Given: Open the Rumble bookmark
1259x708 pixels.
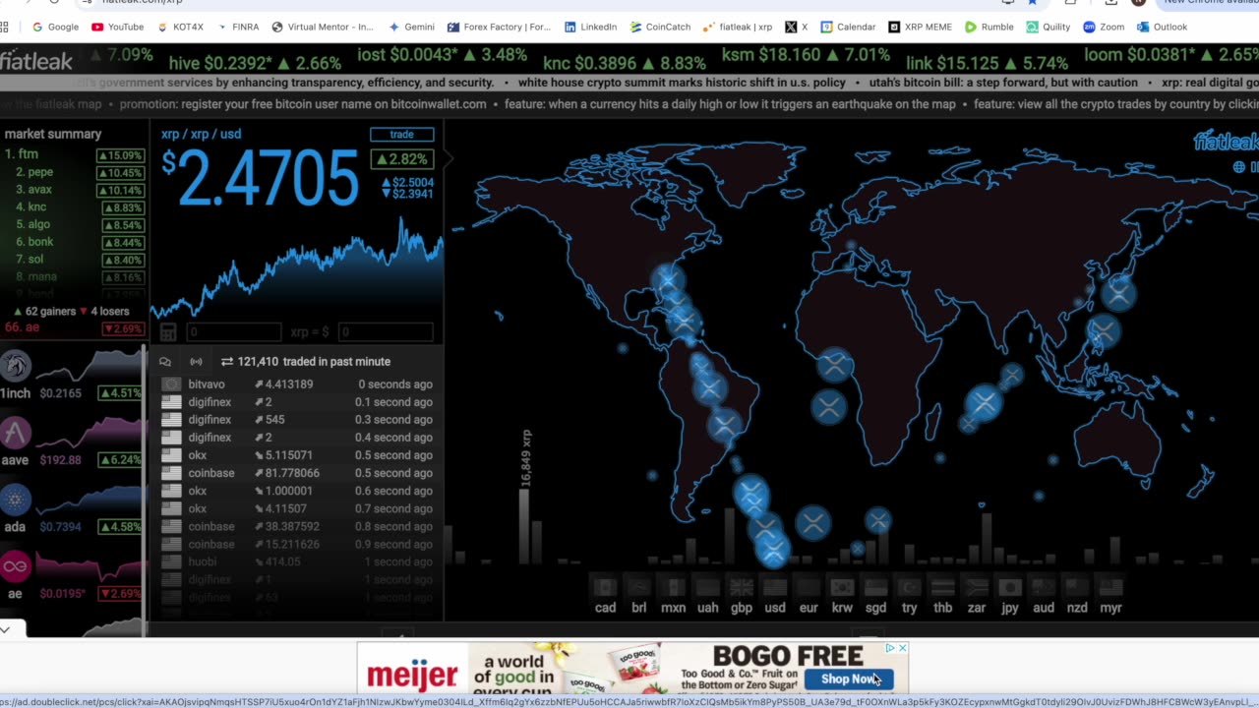Looking at the screenshot, I should (989, 27).
